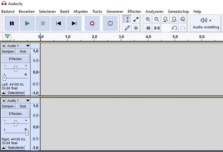Open the Beeld menu
Image resolution: width=223 pixels, height=152 pixels.
click(65, 12)
